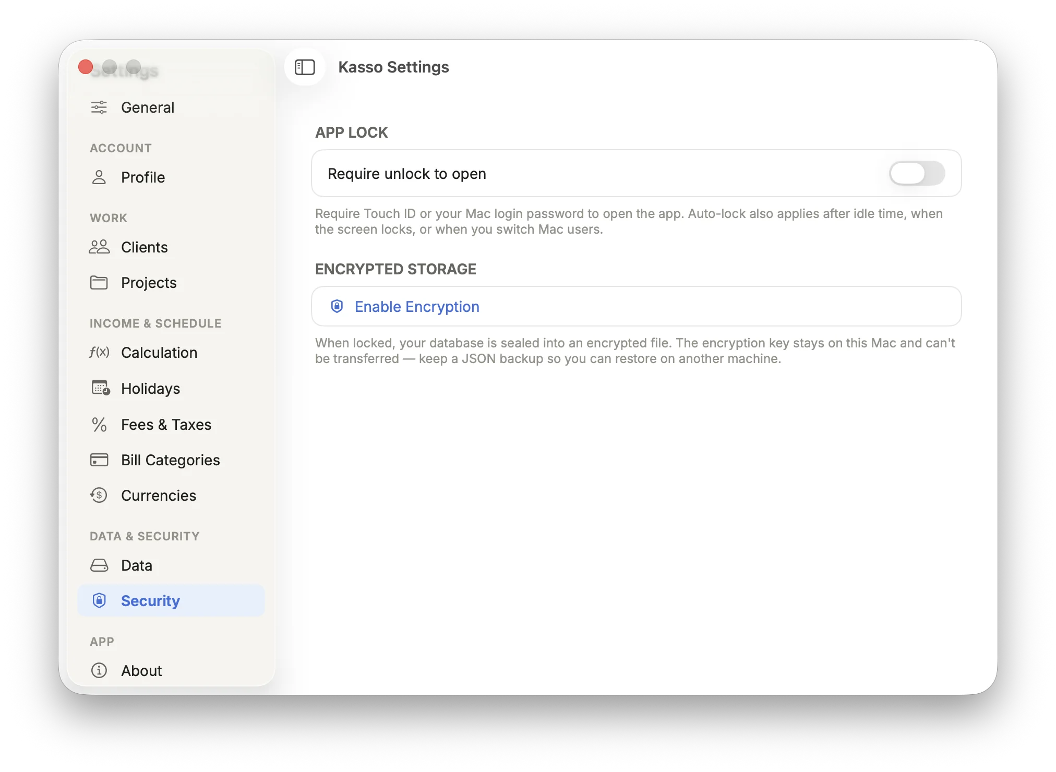The image size is (1056, 772).
Task: Open the About section
Action: click(171, 671)
